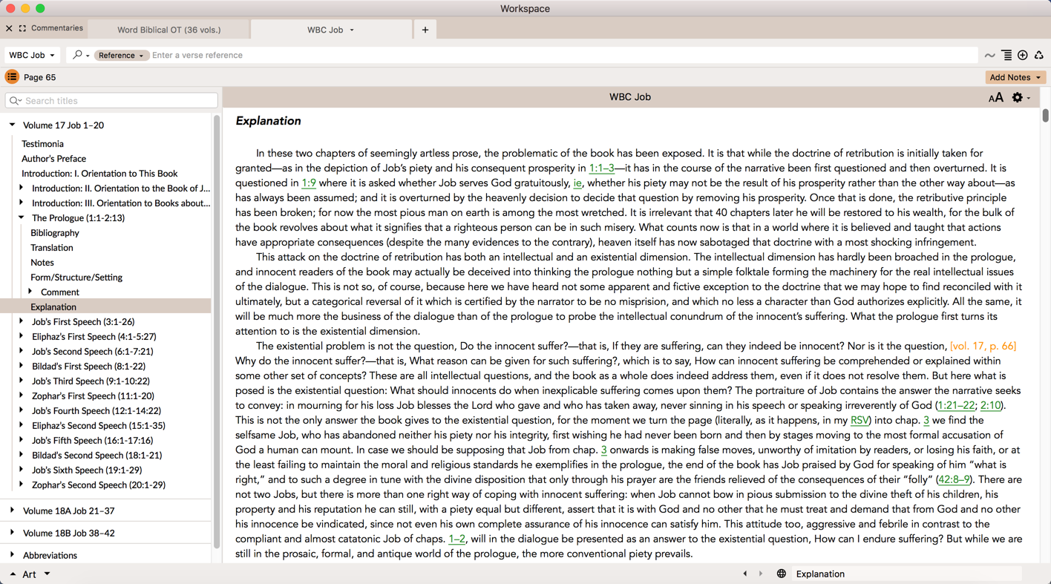
Task: Open Introduction: I. Orientation to This Book
Action: [x=99, y=173]
